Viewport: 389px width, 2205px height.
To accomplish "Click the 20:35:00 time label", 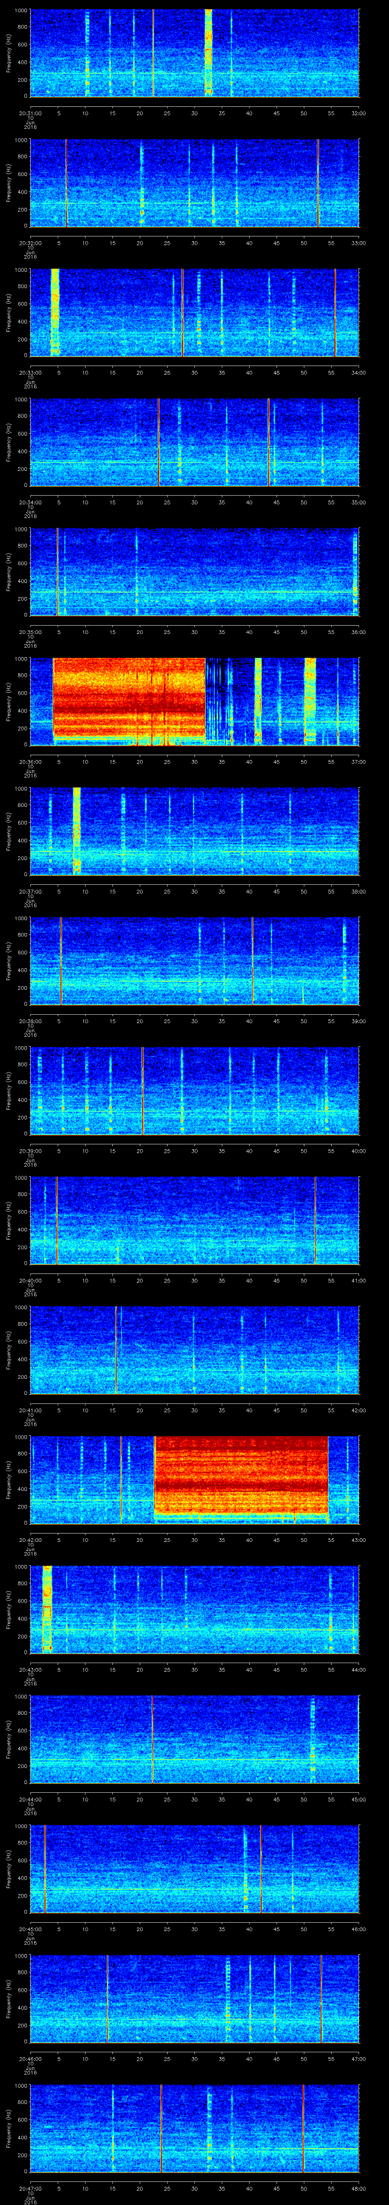I will [x=30, y=631].
